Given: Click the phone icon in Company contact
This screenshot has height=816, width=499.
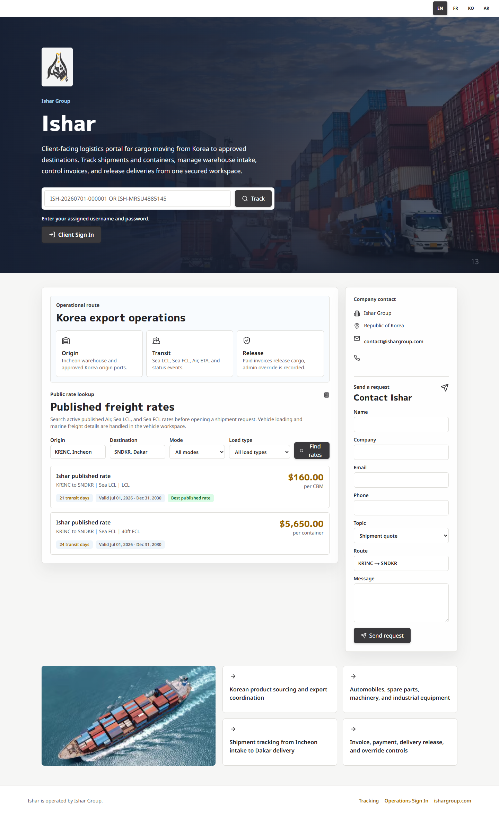Looking at the screenshot, I should (x=357, y=357).
